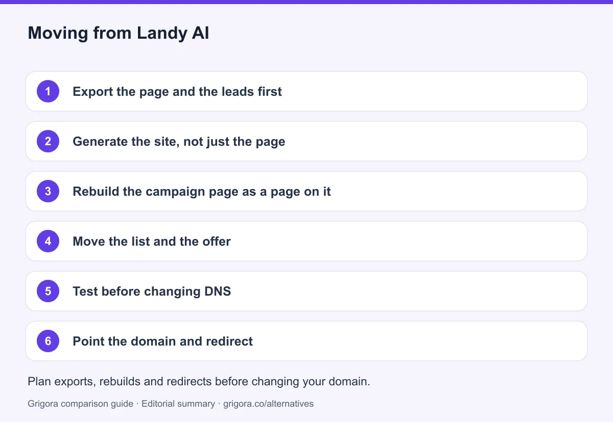Screen dimensions: 613x422
Task: Choose 'Test before changing DNS' step
Action: pyautogui.click(x=306, y=292)
